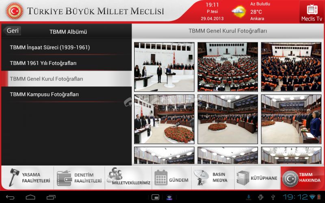Tap the Türkiye Büyük Millet Meclisi title
This screenshot has height=203, width=325.
coord(95,11)
